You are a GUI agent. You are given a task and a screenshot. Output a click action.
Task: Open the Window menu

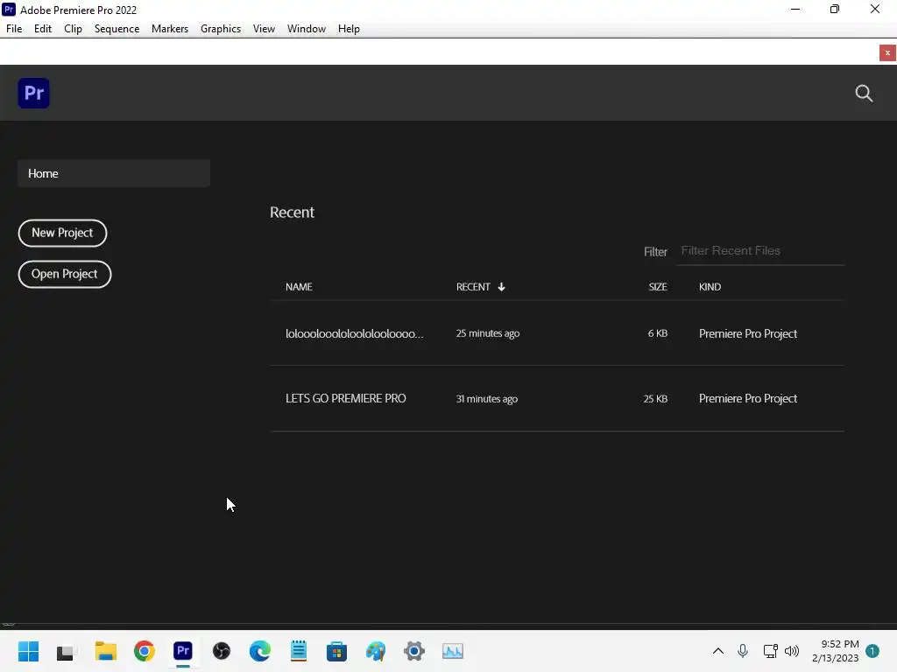307,29
